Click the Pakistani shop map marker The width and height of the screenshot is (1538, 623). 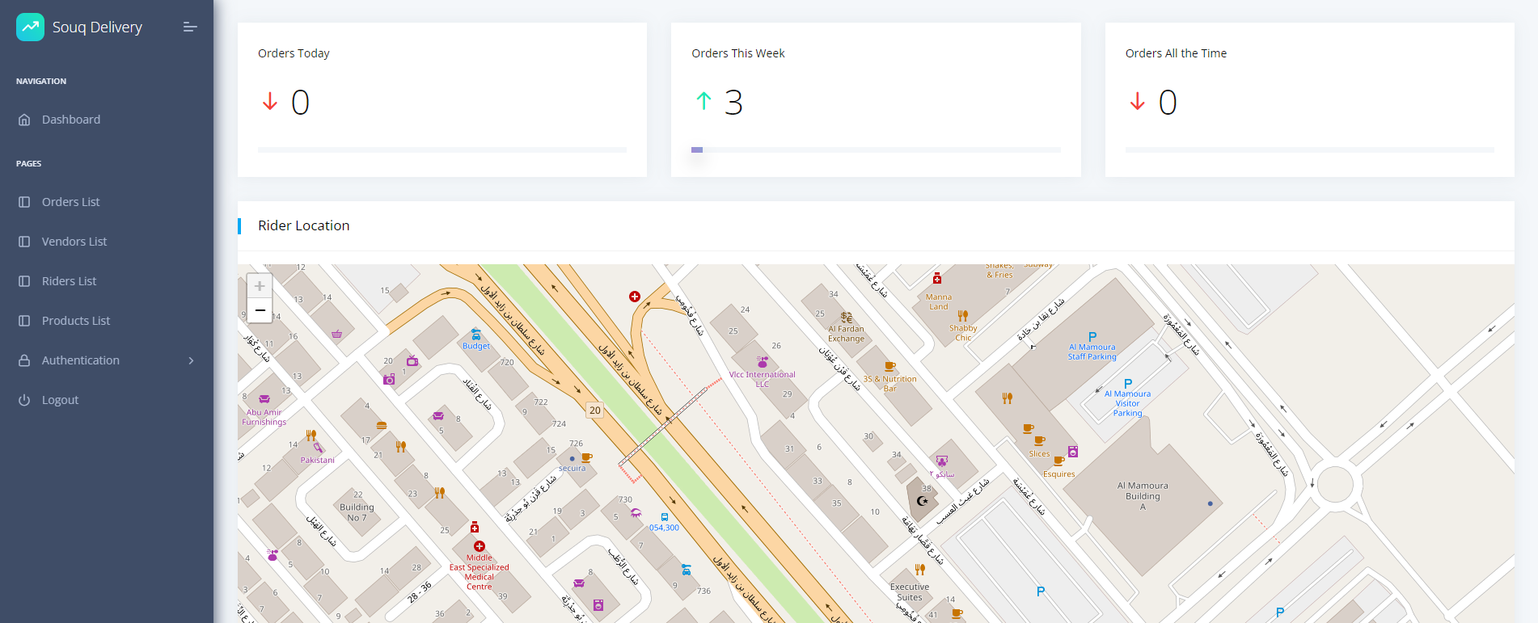click(x=318, y=448)
